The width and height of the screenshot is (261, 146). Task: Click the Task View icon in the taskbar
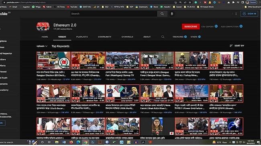pos(49,142)
